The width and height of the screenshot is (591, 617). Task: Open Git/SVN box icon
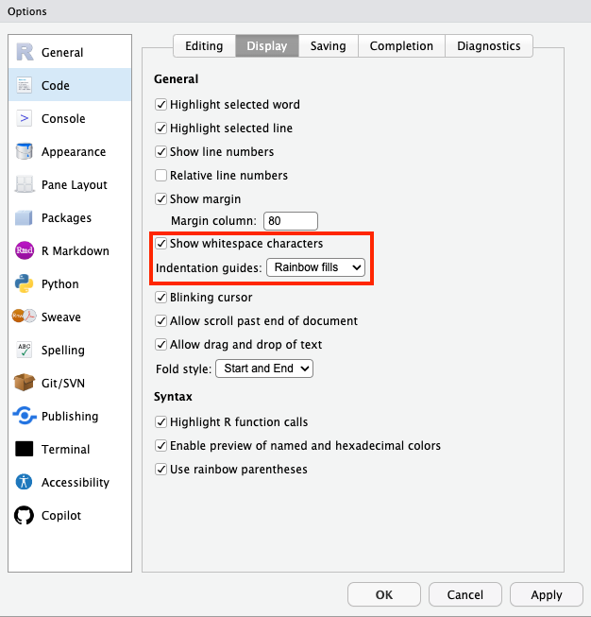25,384
